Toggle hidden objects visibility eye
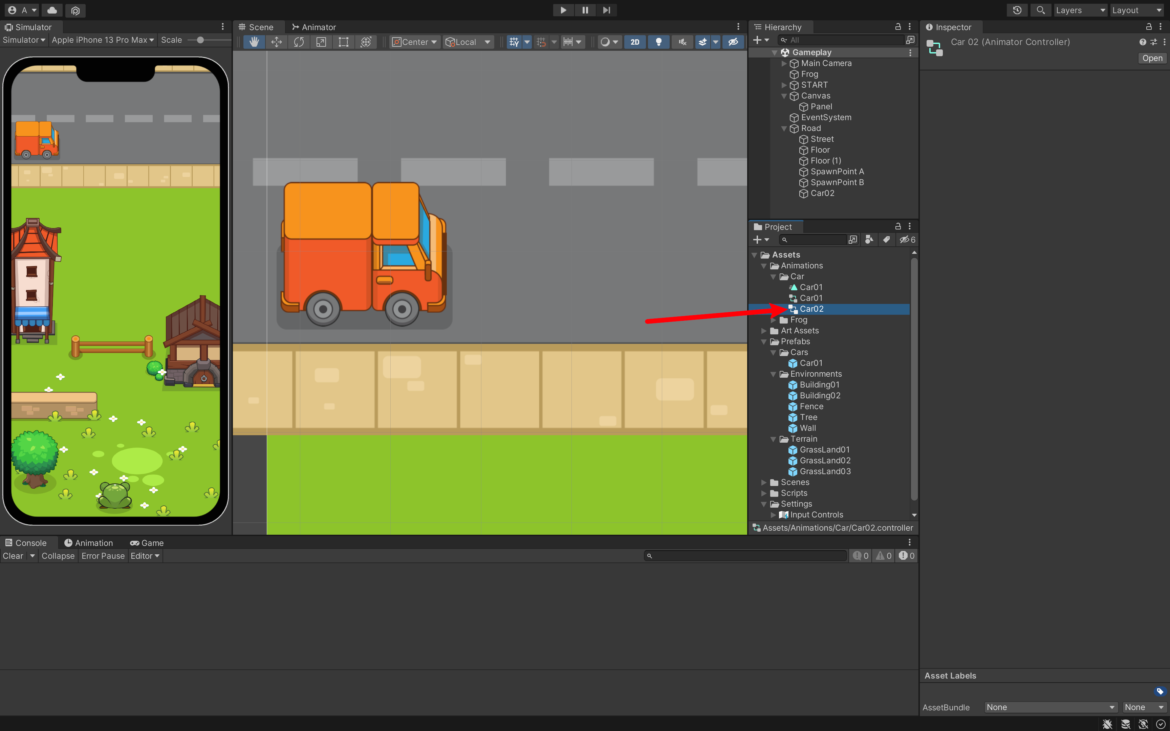The width and height of the screenshot is (1170, 731). coord(733,42)
